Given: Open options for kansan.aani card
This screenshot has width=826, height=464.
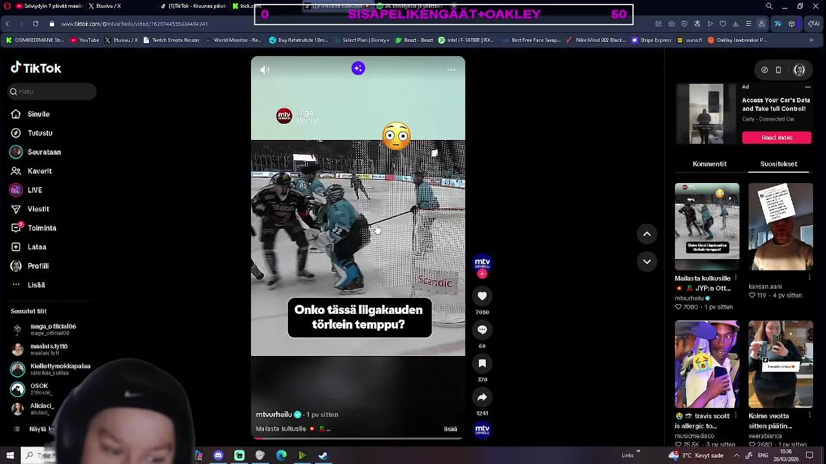Looking at the screenshot, I should pyautogui.click(x=809, y=278).
